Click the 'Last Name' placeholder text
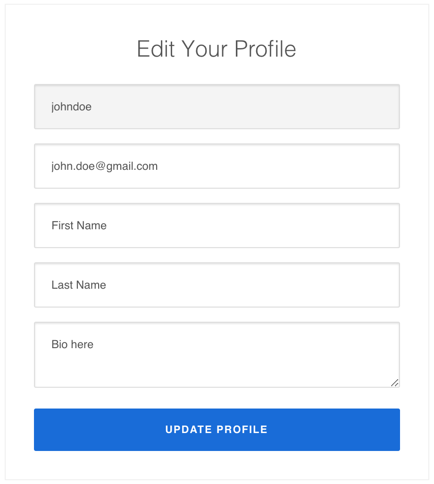Image resolution: width=434 pixels, height=484 pixels. (79, 285)
